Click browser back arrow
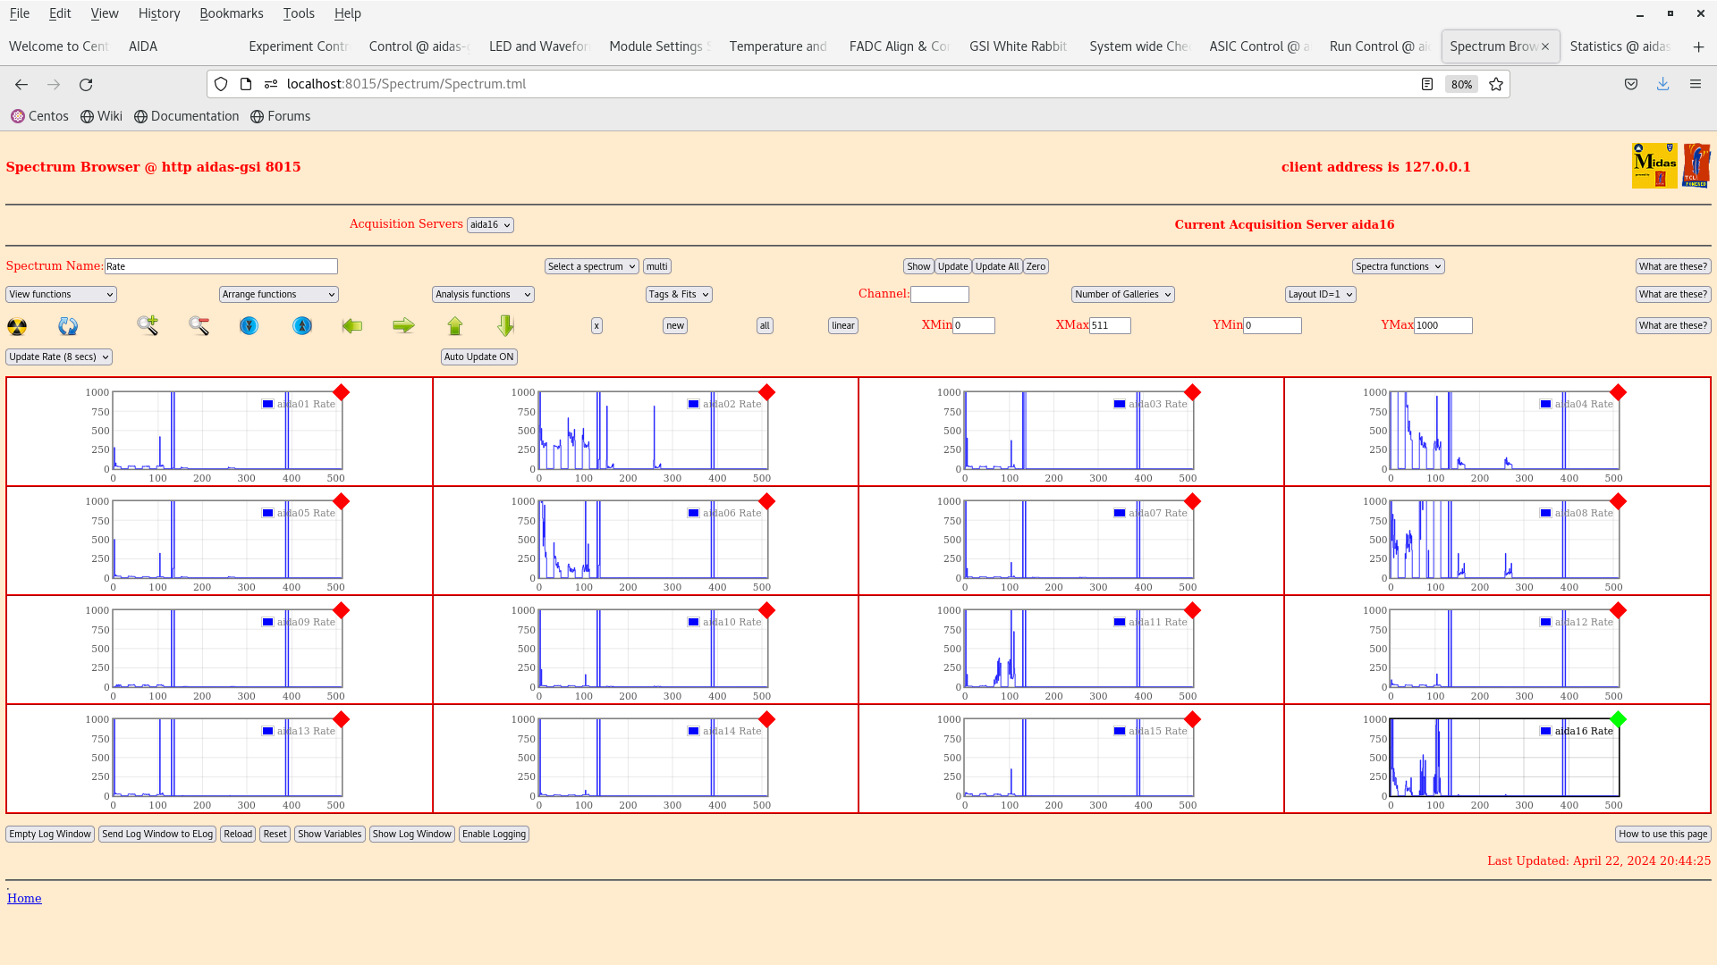The width and height of the screenshot is (1717, 965). pyautogui.click(x=21, y=84)
